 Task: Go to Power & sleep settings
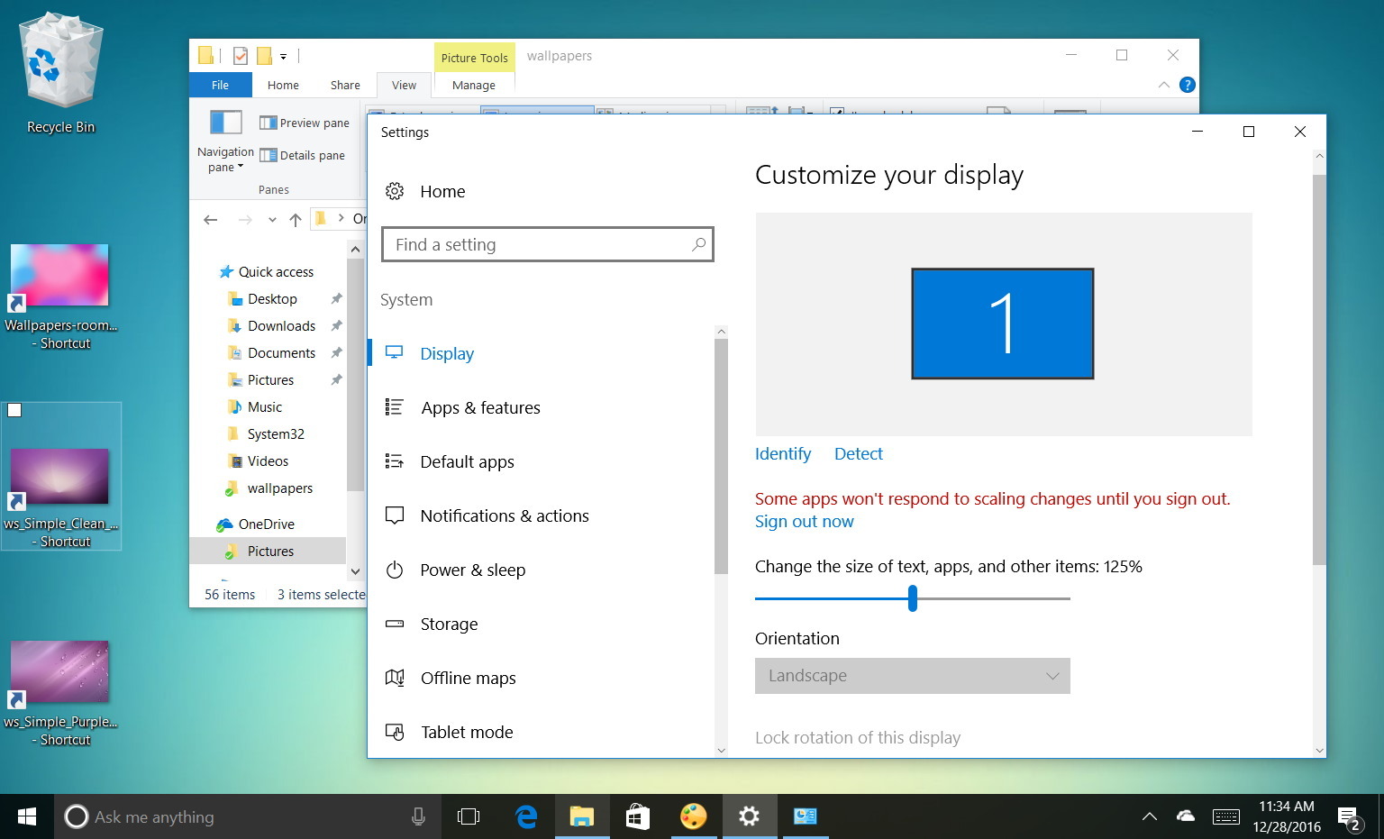click(473, 570)
